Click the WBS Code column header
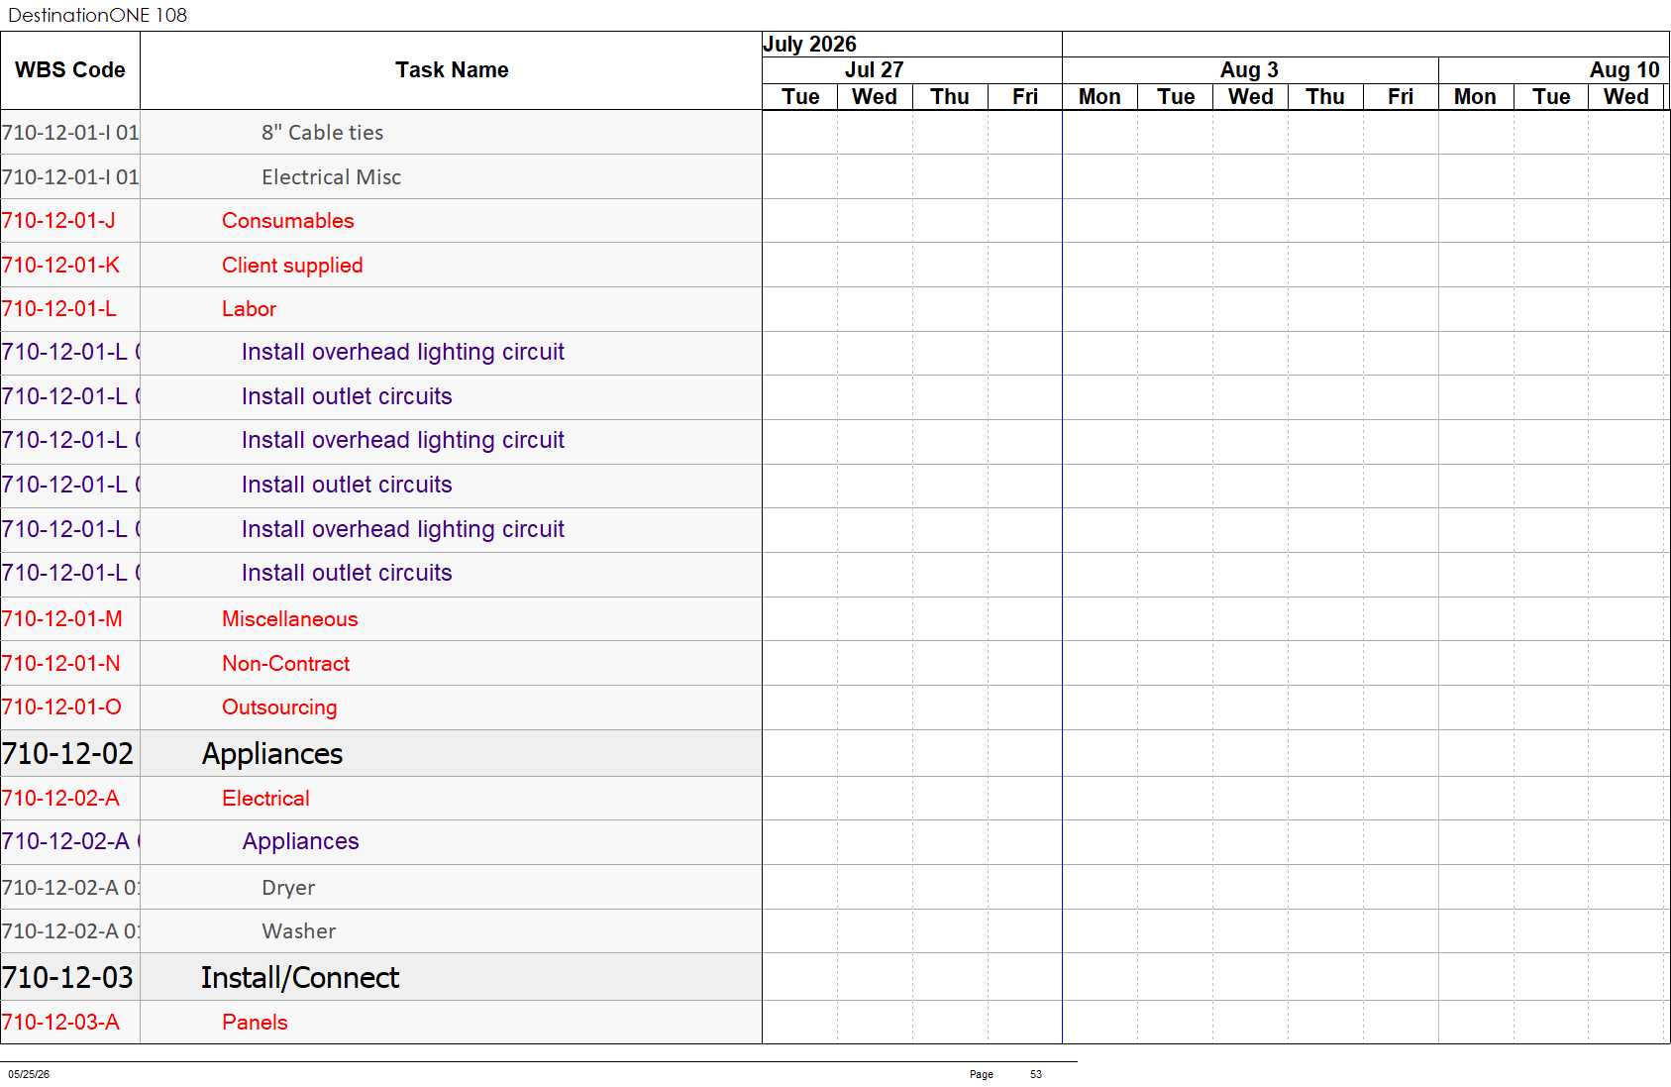1671x1087 pixels. pos(70,70)
